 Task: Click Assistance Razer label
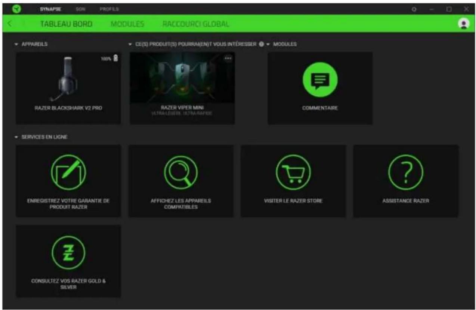[406, 201]
